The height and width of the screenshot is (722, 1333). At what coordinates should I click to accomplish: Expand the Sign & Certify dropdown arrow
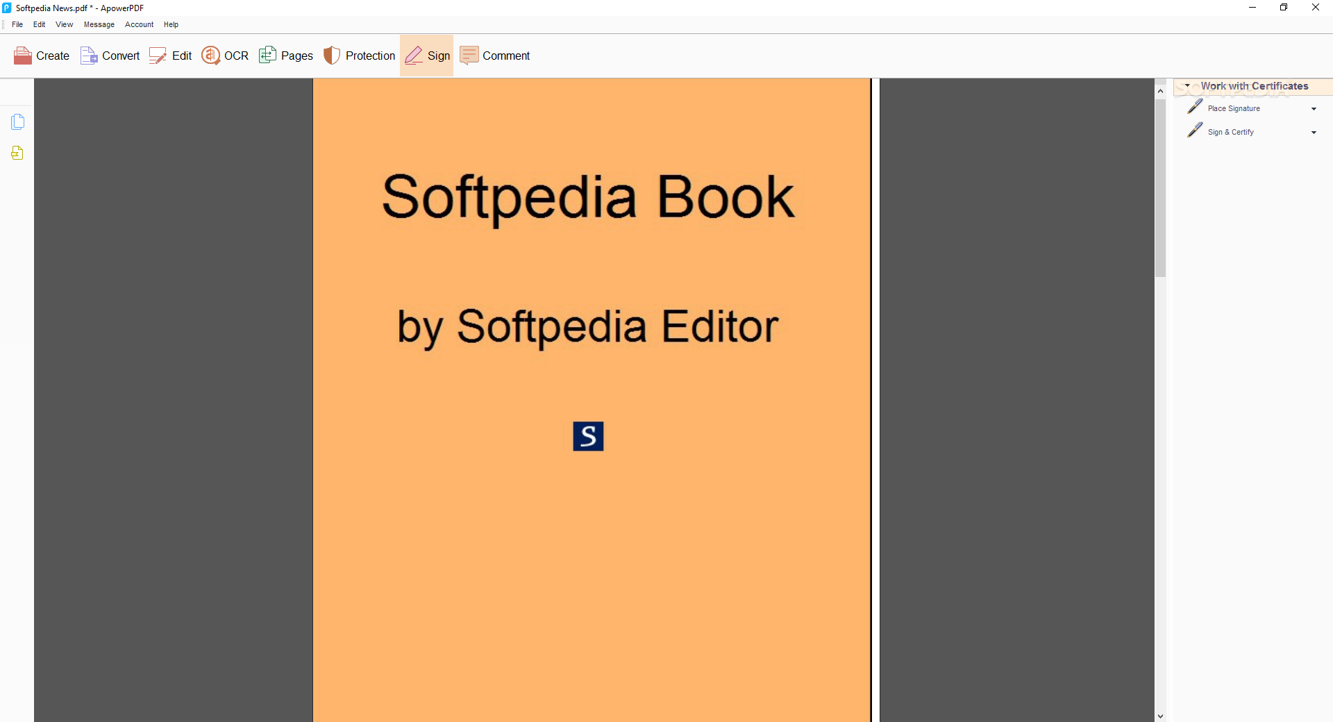click(1314, 133)
